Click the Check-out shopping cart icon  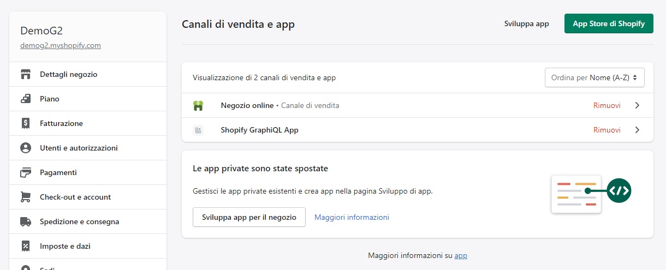pos(25,197)
